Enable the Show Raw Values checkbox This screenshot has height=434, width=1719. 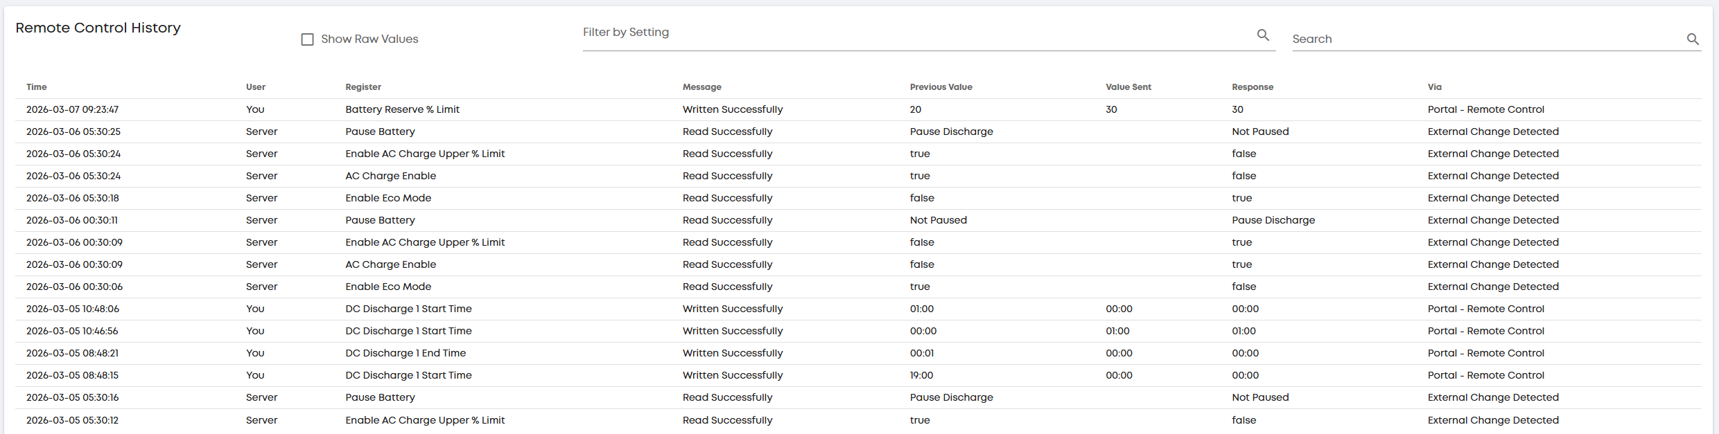click(x=308, y=39)
